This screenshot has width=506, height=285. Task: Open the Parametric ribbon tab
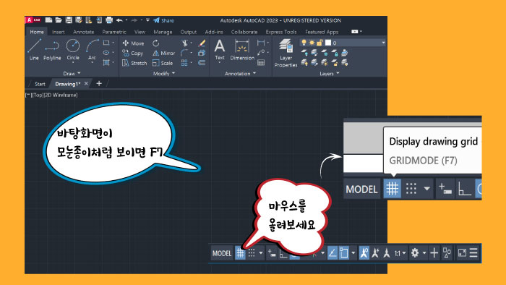tap(114, 32)
